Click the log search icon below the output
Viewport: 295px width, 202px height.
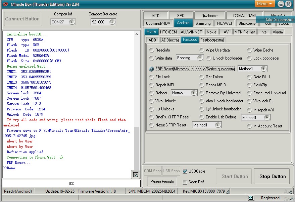click(136, 175)
